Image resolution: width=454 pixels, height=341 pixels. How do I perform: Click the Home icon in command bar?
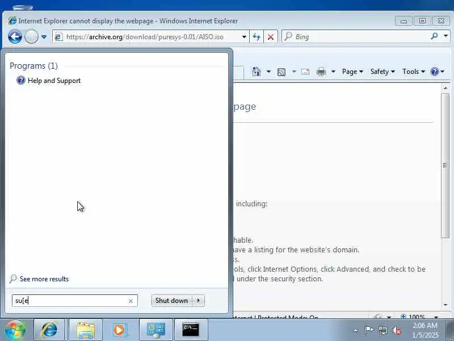(257, 72)
